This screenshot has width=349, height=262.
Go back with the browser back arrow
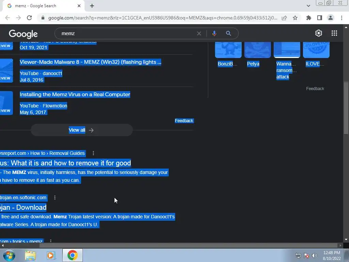pos(7,18)
